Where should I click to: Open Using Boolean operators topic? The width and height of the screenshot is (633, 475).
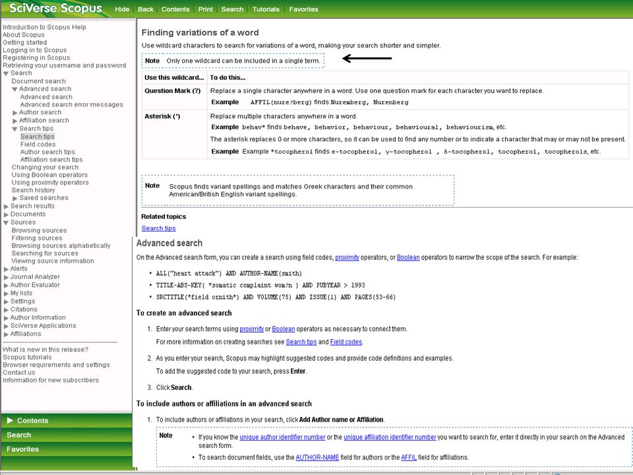pyautogui.click(x=49, y=175)
